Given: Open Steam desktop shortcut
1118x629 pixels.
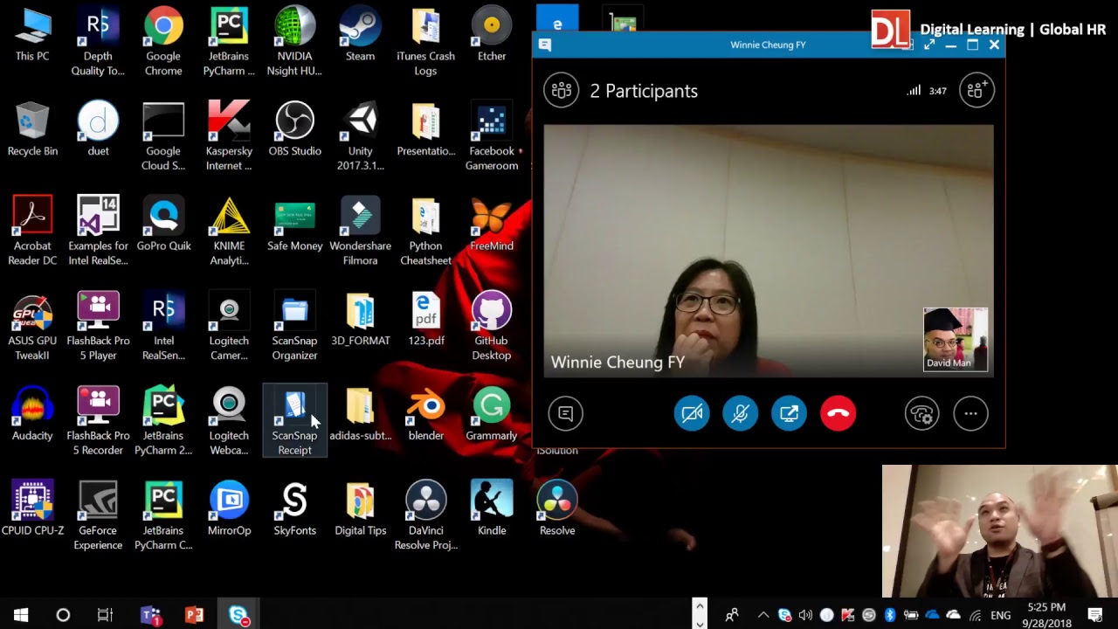Looking at the screenshot, I should (x=360, y=35).
